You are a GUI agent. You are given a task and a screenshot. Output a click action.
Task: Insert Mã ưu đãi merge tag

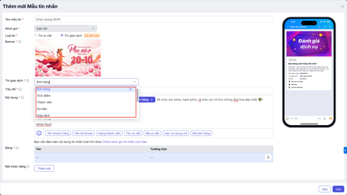pyautogui.click(x=152, y=133)
